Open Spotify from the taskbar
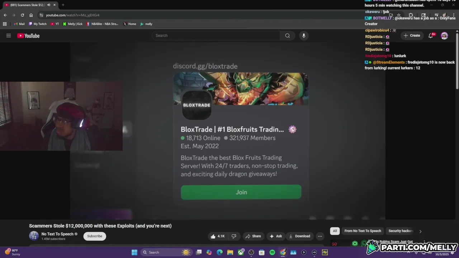Viewport: 459px width, 258px height. 272,252
